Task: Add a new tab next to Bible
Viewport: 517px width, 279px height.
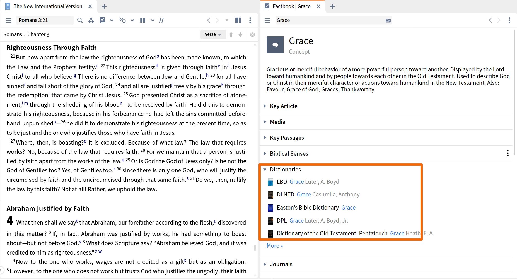Action: [x=104, y=6]
